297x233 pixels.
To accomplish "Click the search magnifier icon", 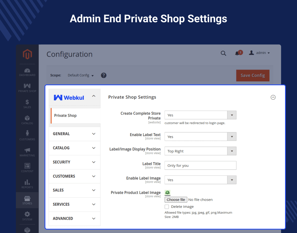I will point(223,53).
